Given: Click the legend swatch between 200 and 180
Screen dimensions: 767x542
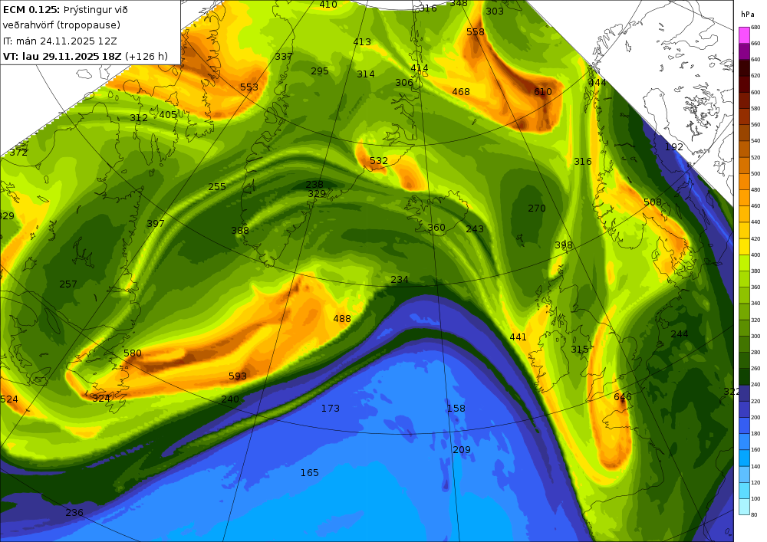Looking at the screenshot, I should [744, 425].
